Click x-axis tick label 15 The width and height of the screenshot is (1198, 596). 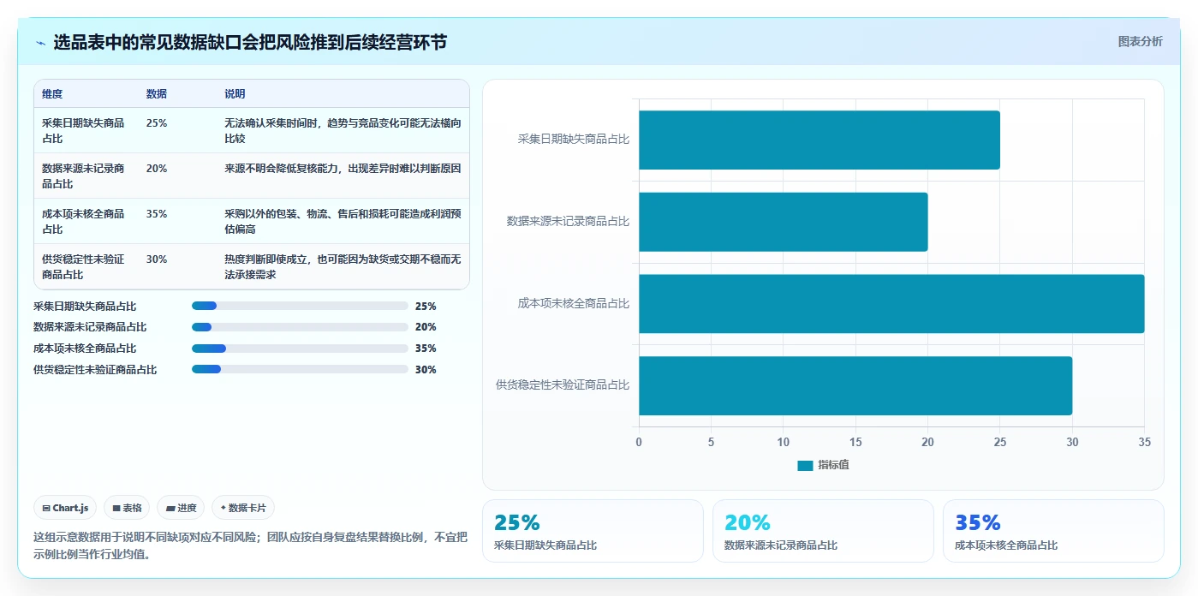click(x=855, y=442)
